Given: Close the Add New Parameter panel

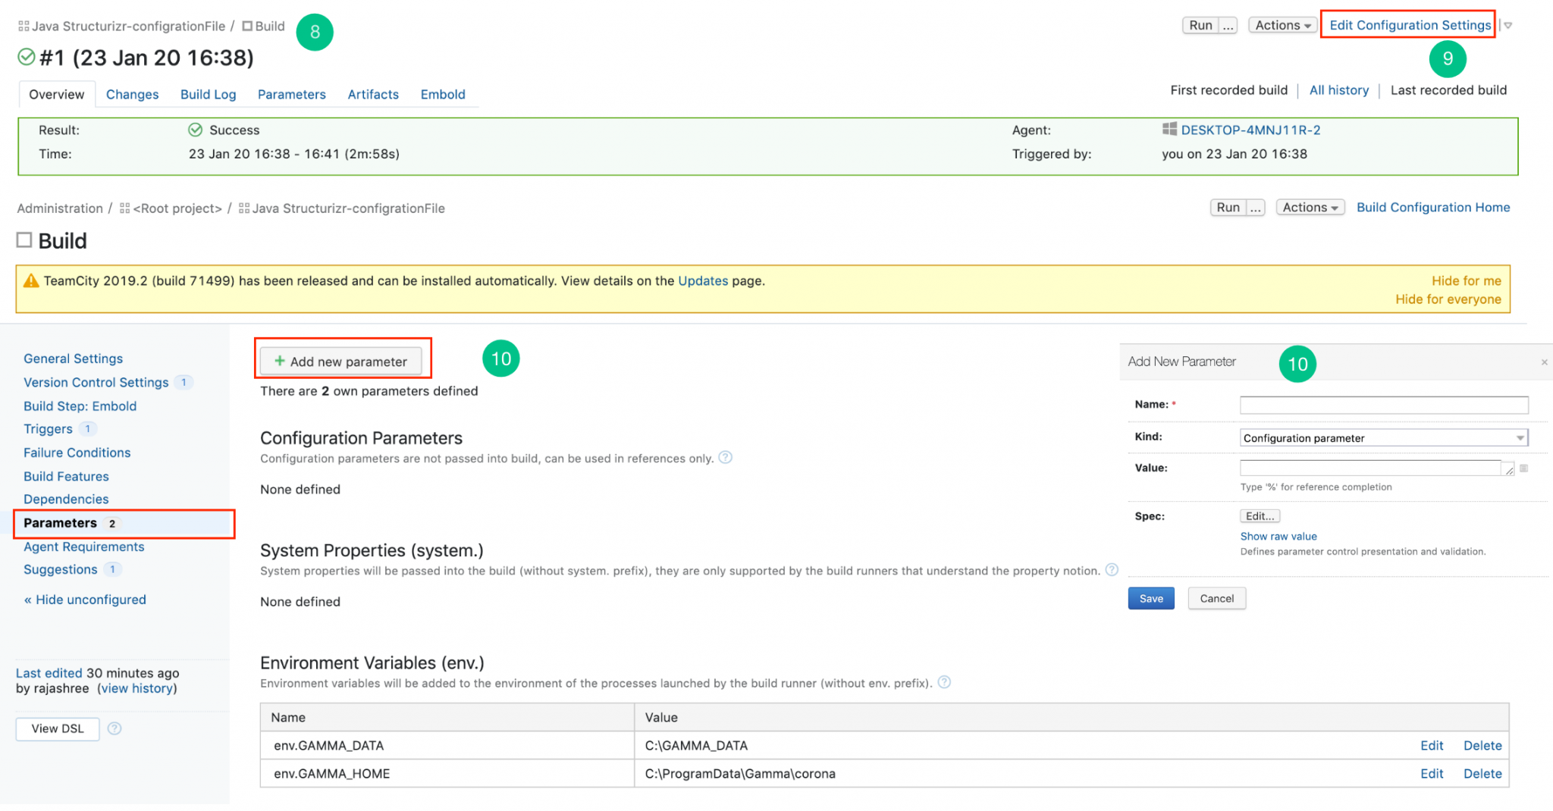Looking at the screenshot, I should point(1544,362).
